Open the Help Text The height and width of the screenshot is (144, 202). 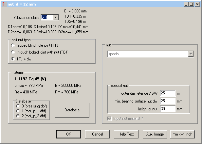pyautogui.click(x=126, y=134)
